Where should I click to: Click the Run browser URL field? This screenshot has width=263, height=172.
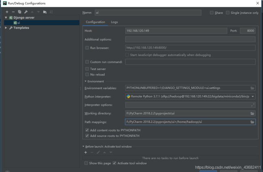coord(190,48)
